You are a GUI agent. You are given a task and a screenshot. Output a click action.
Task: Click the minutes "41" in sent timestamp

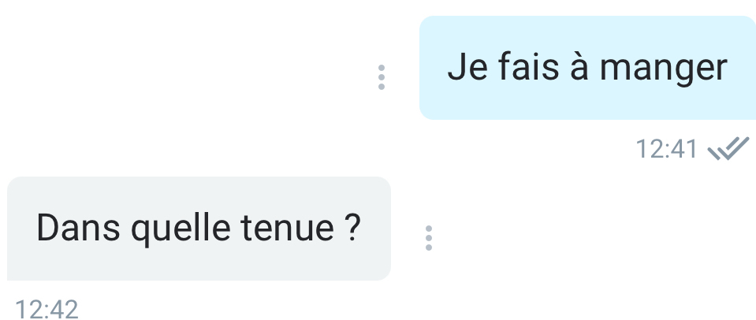[684, 148]
